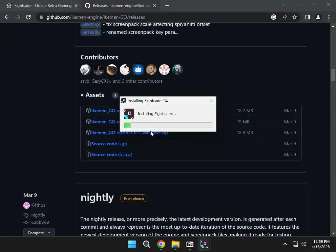Click the Chrome taskbar icon
Viewport: 336px width, 252px height.
[161, 244]
